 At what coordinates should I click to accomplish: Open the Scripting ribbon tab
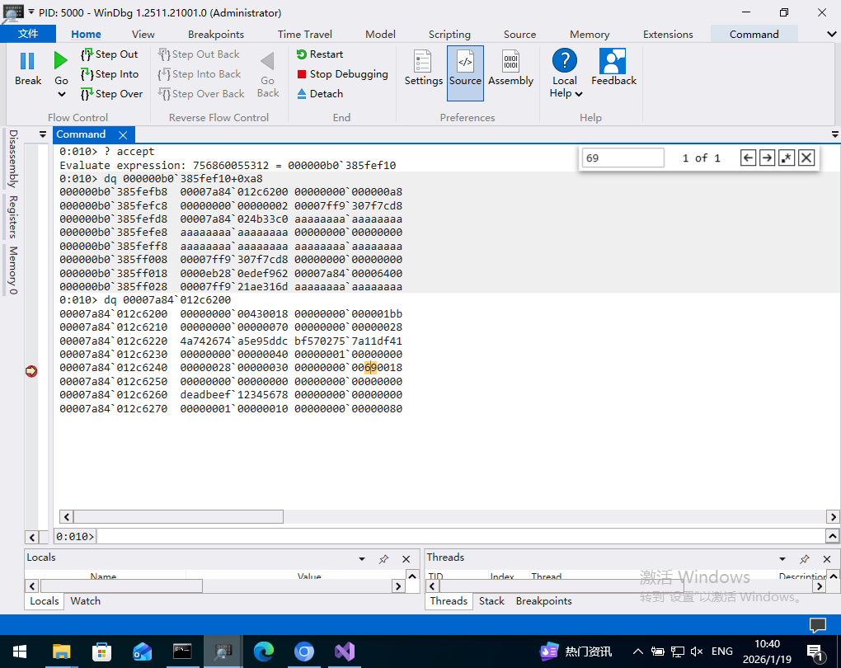pyautogui.click(x=449, y=35)
